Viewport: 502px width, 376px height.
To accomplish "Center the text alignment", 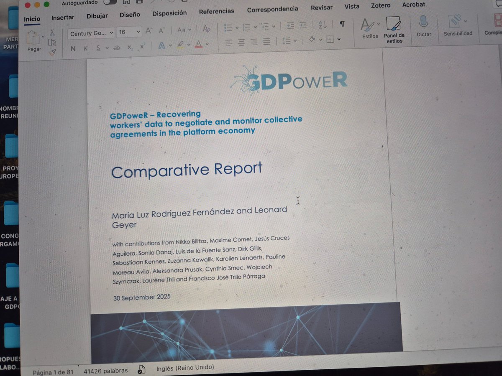I will (241, 42).
